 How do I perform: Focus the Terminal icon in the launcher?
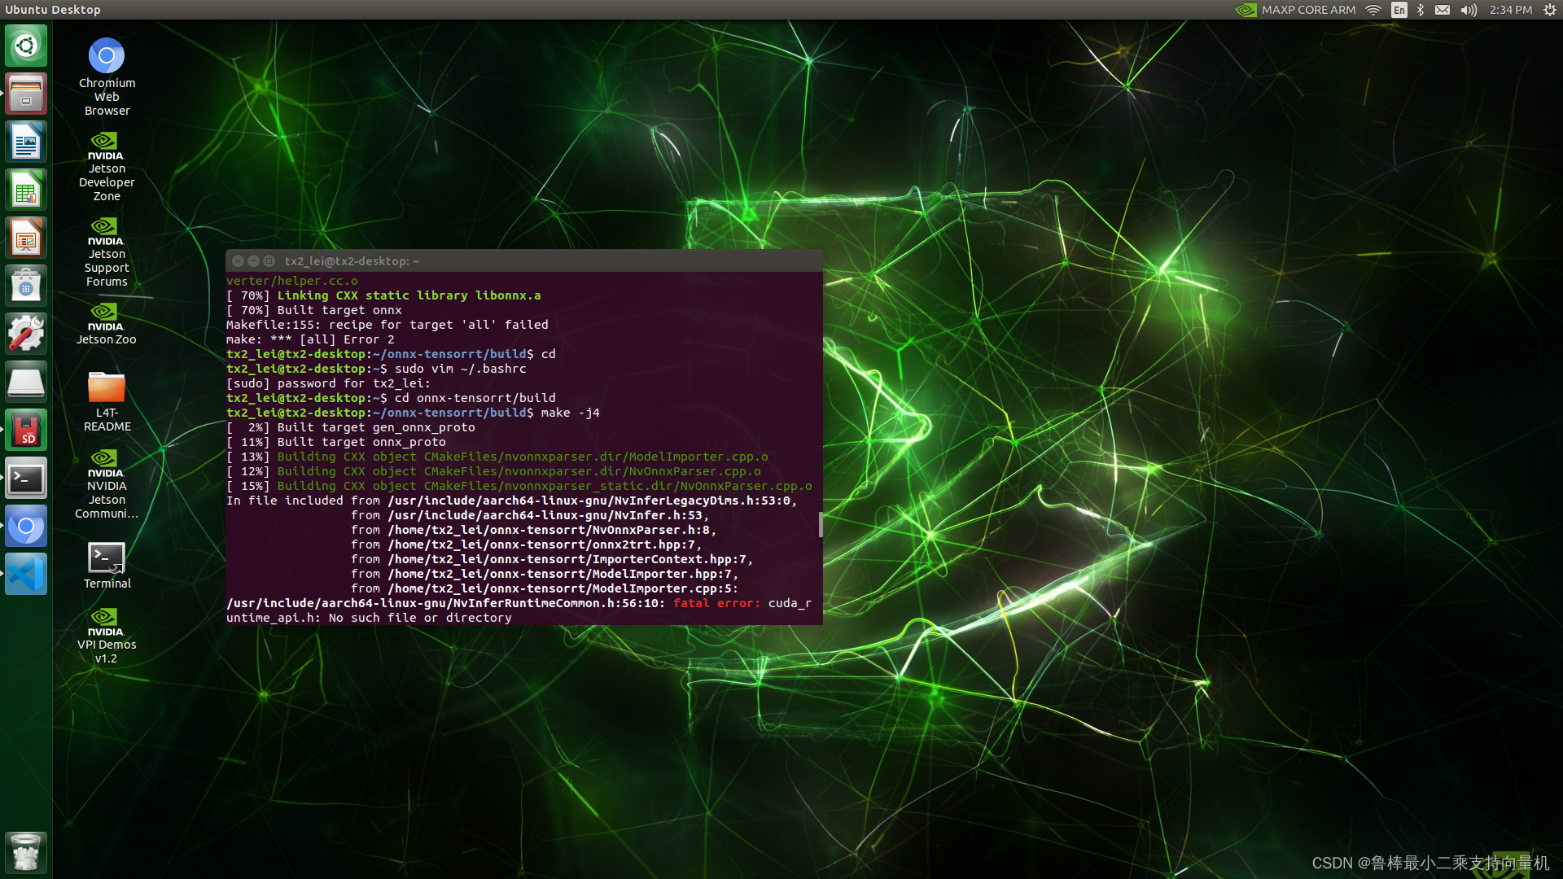[x=26, y=478]
